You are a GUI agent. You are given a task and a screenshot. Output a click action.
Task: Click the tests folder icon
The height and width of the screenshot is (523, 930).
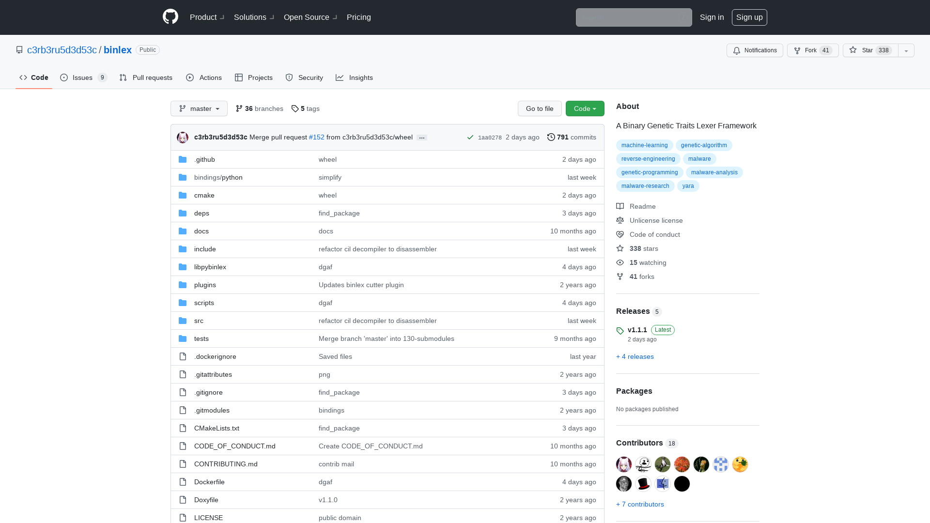(x=183, y=338)
